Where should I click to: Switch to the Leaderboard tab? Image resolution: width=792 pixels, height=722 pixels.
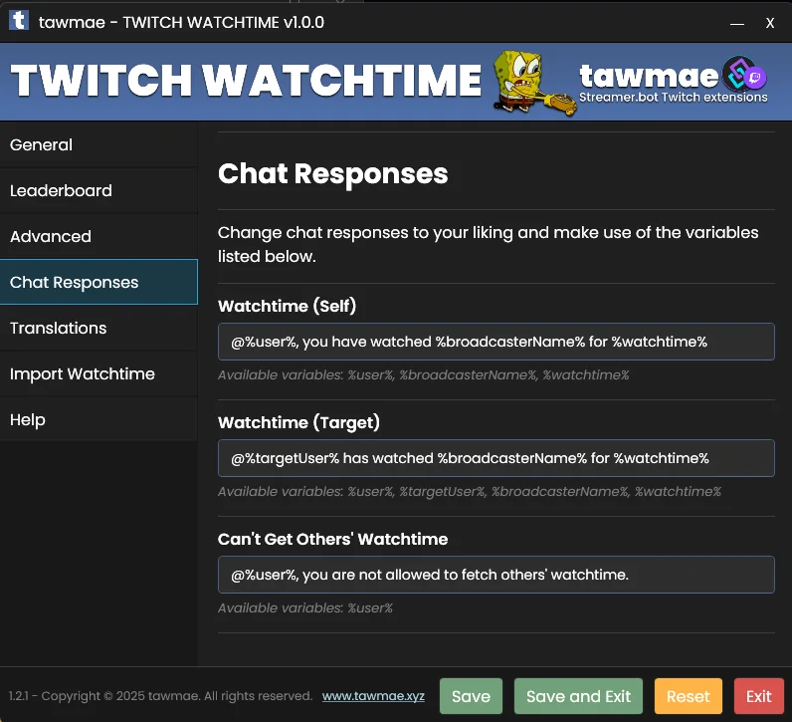(x=99, y=190)
